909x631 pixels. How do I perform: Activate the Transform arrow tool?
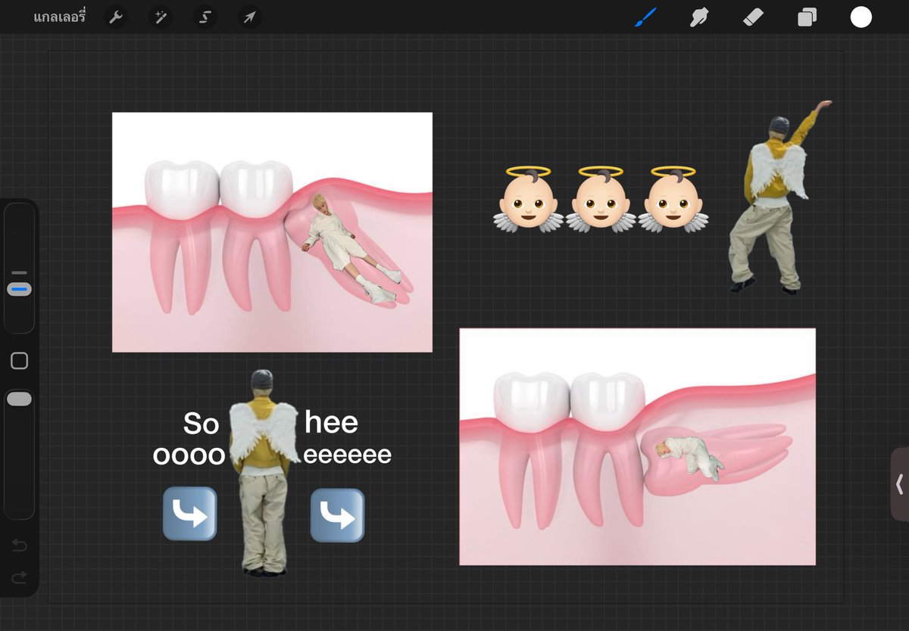[248, 17]
